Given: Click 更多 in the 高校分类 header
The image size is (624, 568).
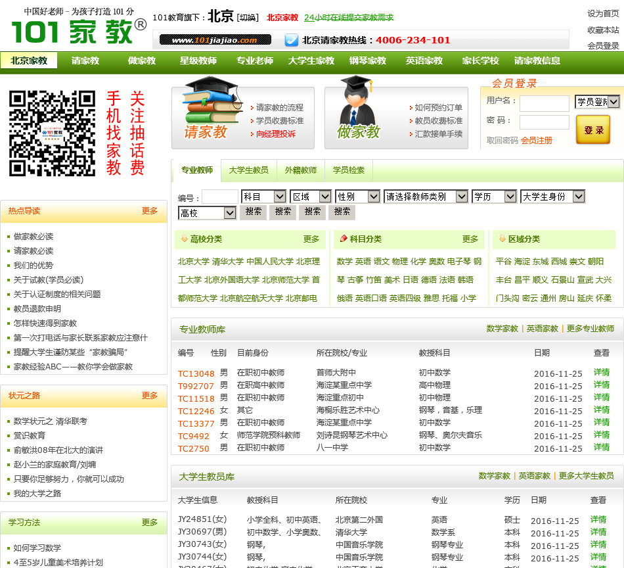Looking at the screenshot, I should click(x=311, y=239).
